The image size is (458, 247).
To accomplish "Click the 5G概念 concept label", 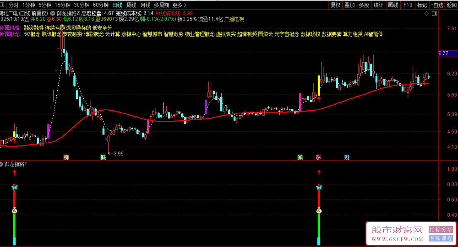I will [32, 34].
